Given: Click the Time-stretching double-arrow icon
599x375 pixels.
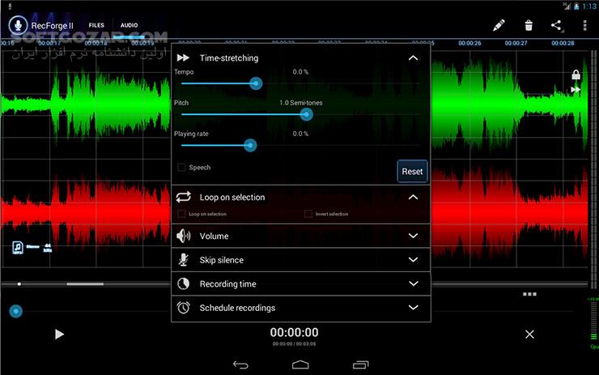Looking at the screenshot, I should [184, 58].
